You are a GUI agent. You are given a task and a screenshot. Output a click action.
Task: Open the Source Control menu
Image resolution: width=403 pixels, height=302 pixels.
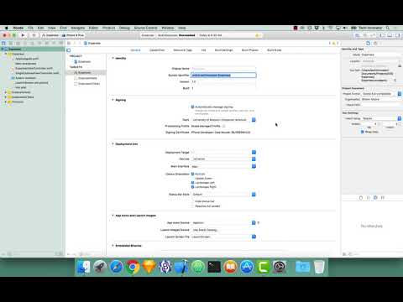coord(145,28)
